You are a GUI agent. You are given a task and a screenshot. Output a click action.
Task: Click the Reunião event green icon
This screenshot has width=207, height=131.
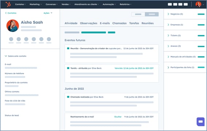68,48
